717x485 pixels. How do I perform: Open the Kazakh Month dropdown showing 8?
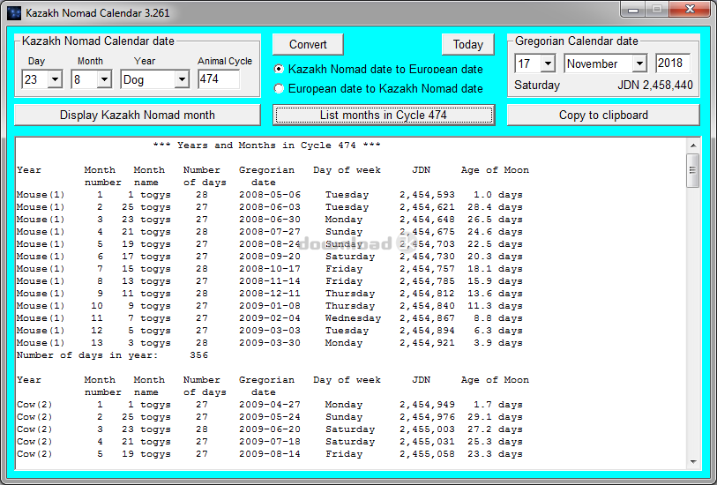point(104,79)
